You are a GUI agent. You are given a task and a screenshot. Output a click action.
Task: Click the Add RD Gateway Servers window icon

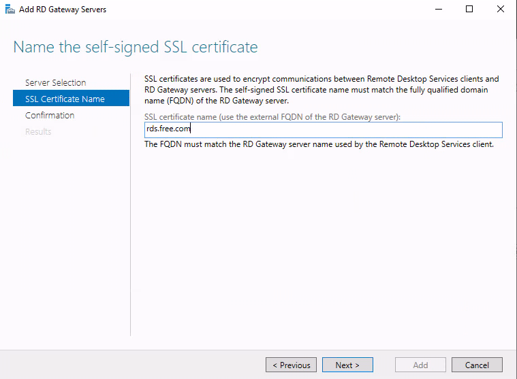tap(10, 10)
